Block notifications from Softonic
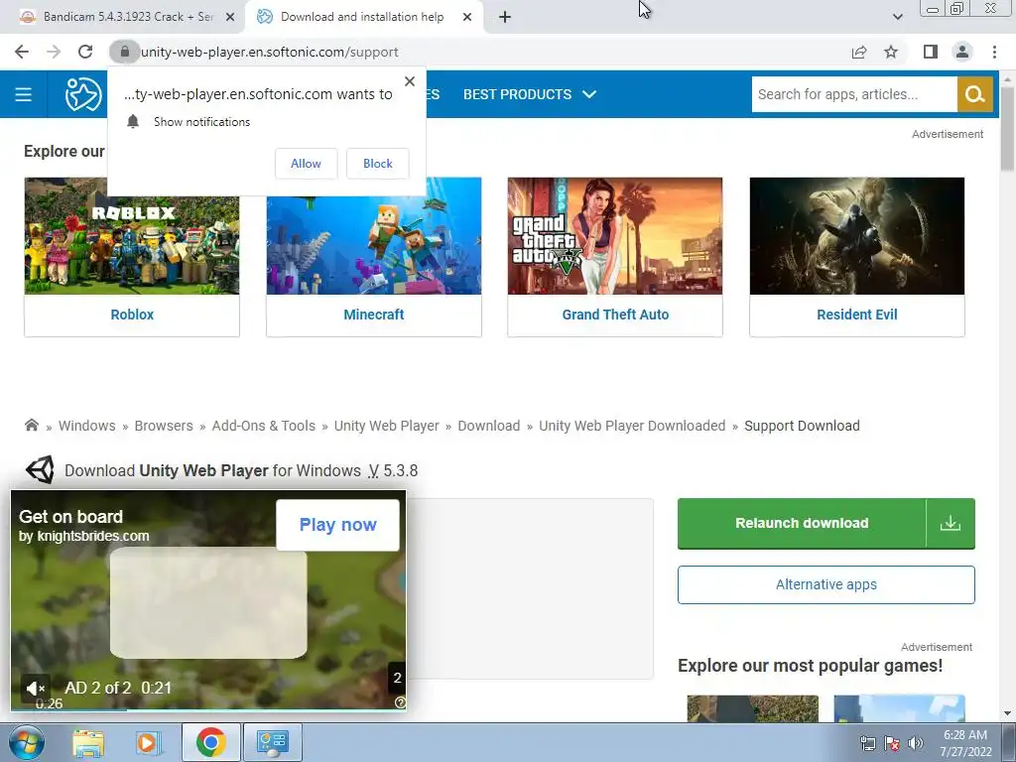1016x762 pixels. 378,164
